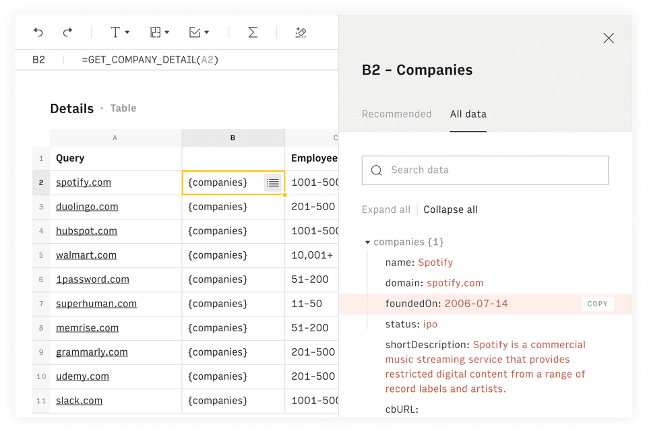
Task: Click the redo arrow icon
Action: pos(67,32)
